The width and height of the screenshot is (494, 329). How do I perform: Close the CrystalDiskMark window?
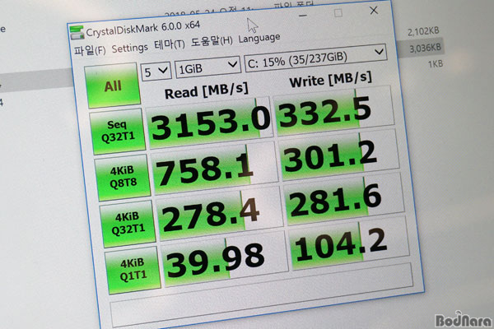coord(374,11)
